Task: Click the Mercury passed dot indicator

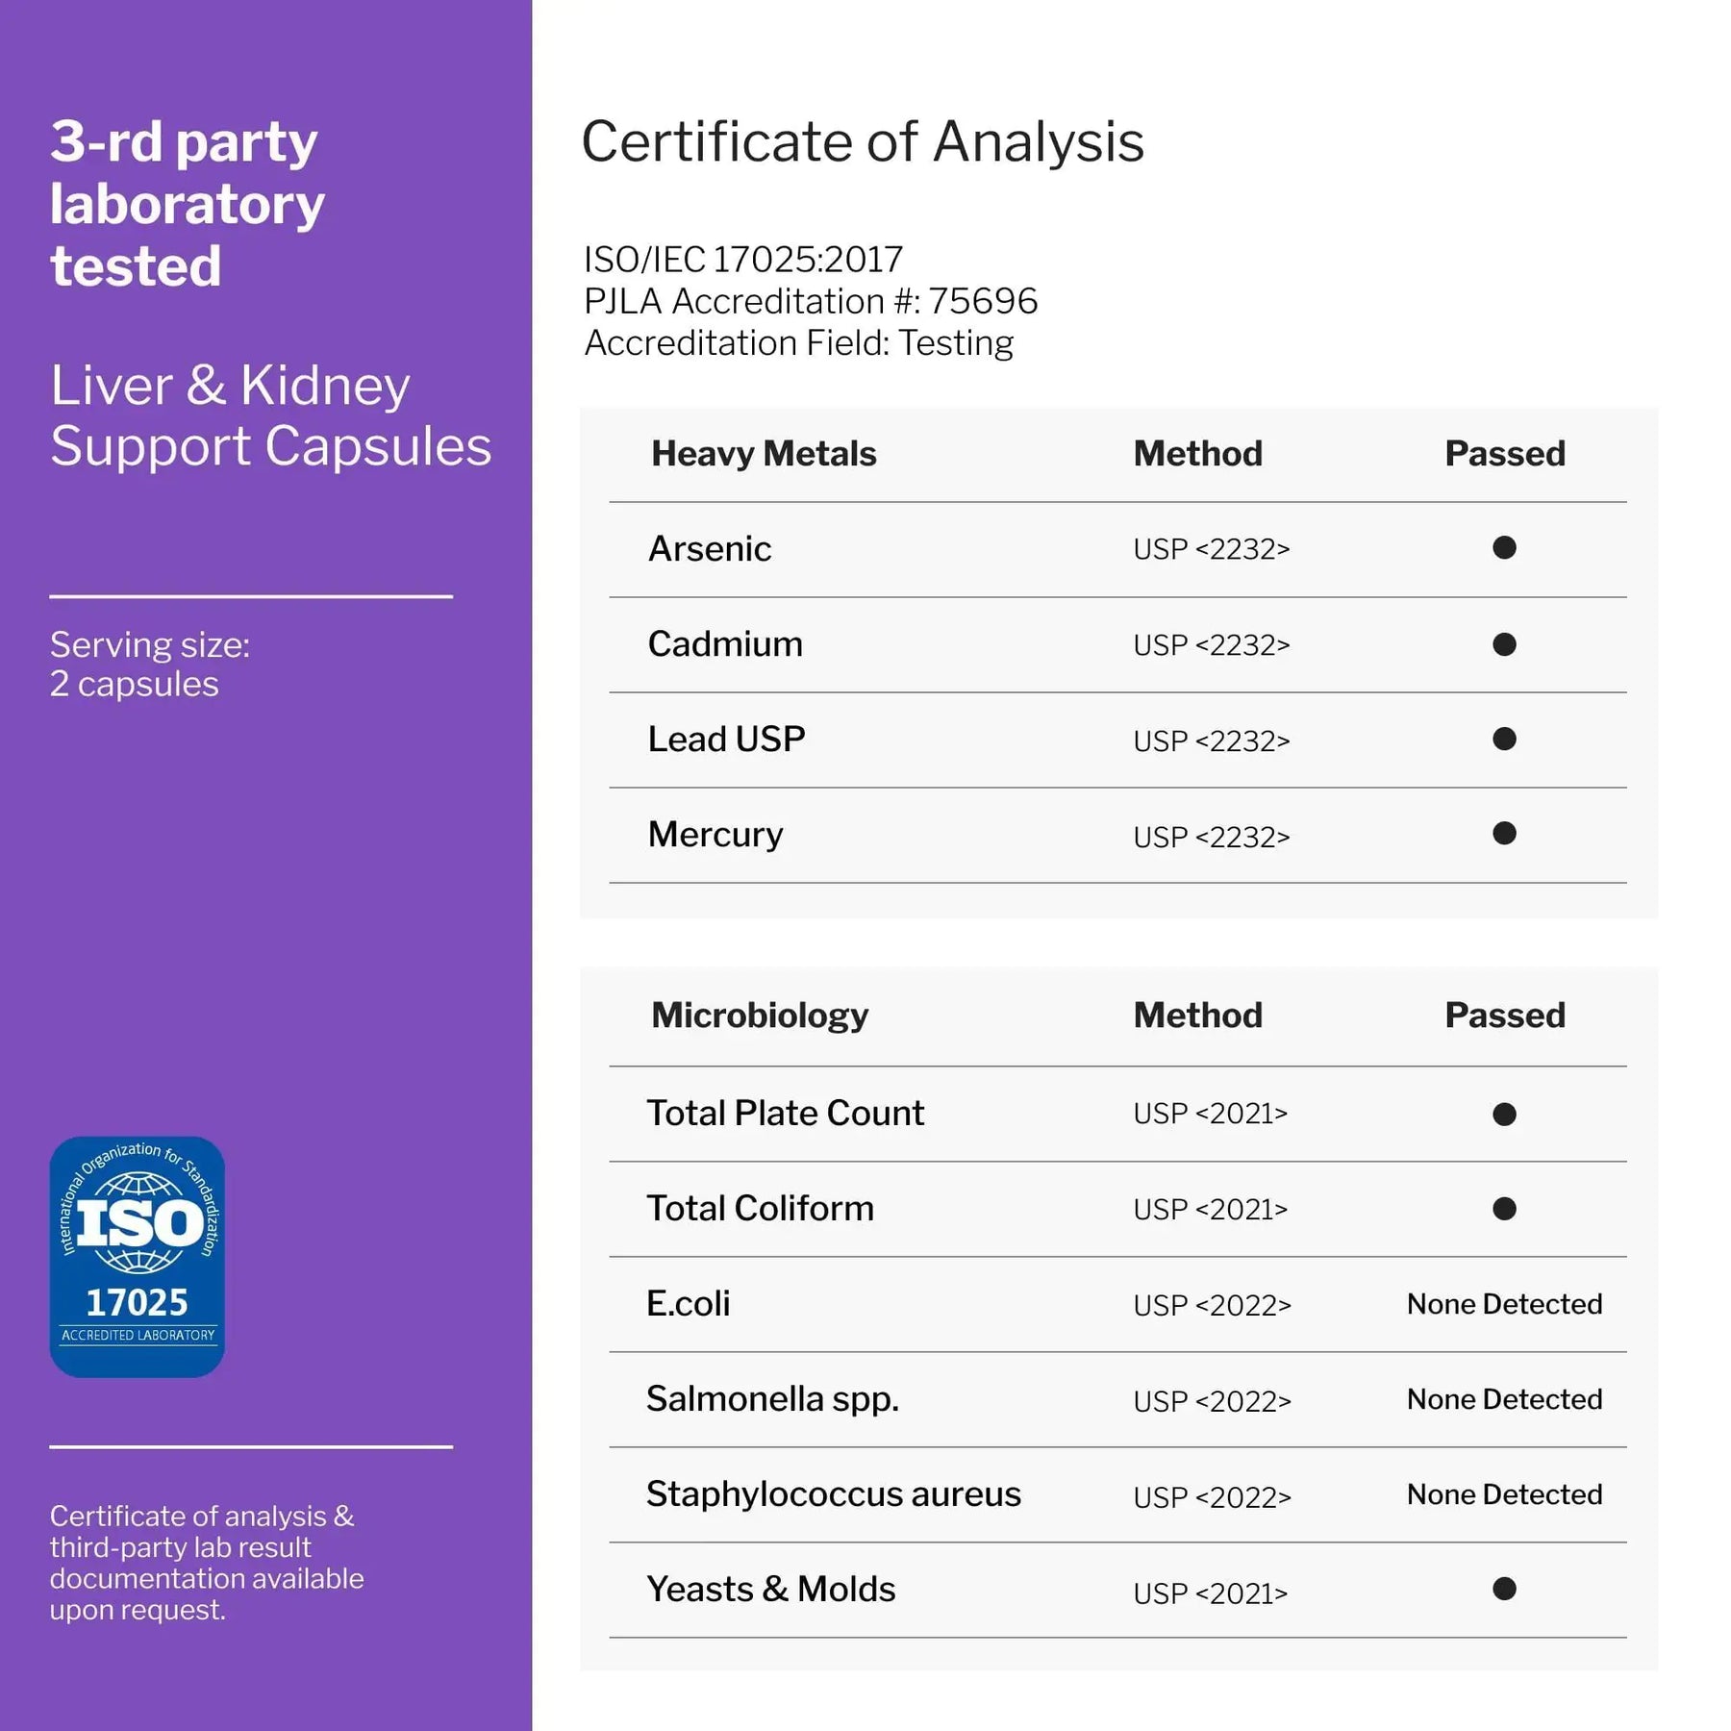Action: (1504, 834)
